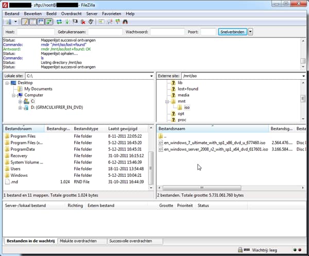
Task: Select the Program Files folder
Action: coord(23,136)
